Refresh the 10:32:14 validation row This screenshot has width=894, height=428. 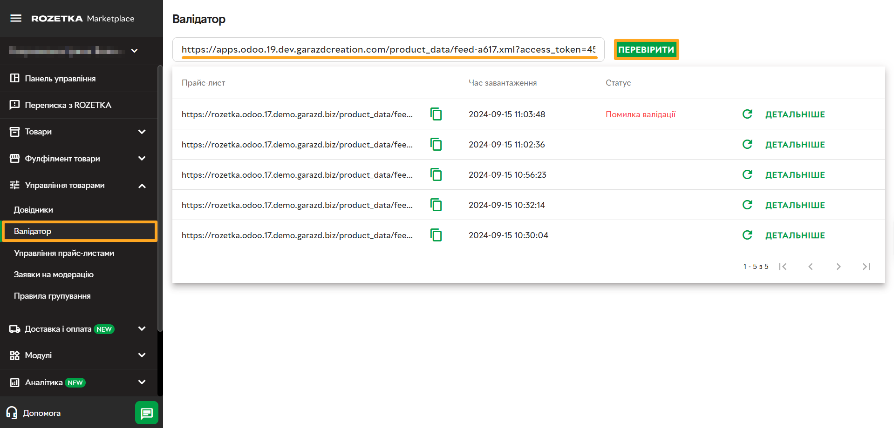pyautogui.click(x=747, y=205)
